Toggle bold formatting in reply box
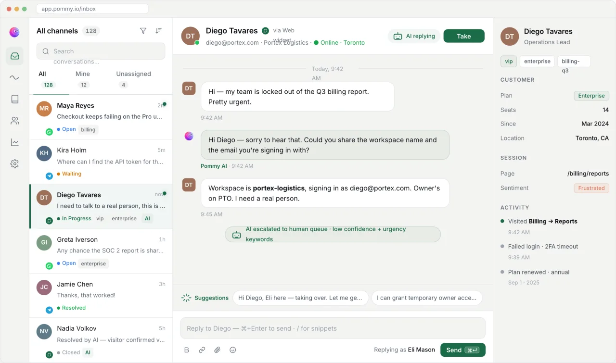Screen dimensions: 616x363 (187, 350)
